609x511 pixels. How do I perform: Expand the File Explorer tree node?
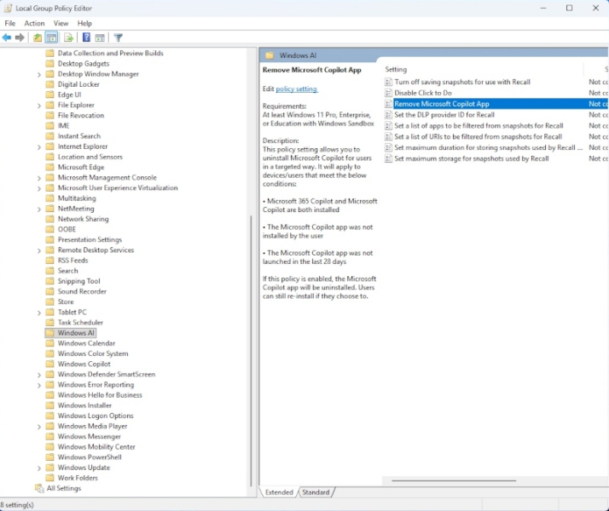[x=39, y=106]
